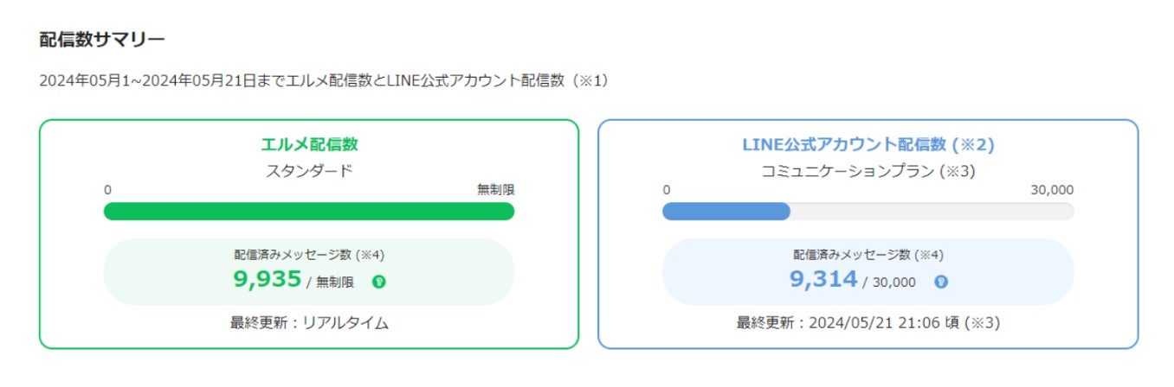Select the 配信数サマリー heading
This screenshot has height=387, width=1174.
pyautogui.click(x=102, y=39)
